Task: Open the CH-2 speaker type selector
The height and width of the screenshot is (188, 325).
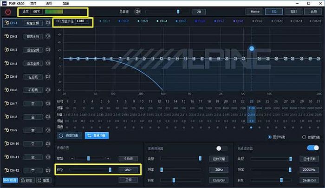Action: [x=33, y=37]
